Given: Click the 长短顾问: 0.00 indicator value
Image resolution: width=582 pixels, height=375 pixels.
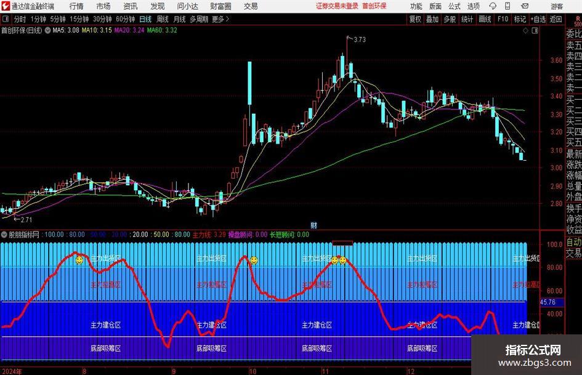Looking at the screenshot, I should coord(289,235).
